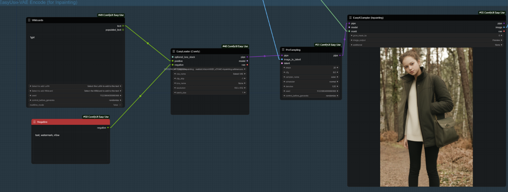Click the mask input dot on EasyKSampler
The width and height of the screenshot is (508, 192).
(x=349, y=31)
